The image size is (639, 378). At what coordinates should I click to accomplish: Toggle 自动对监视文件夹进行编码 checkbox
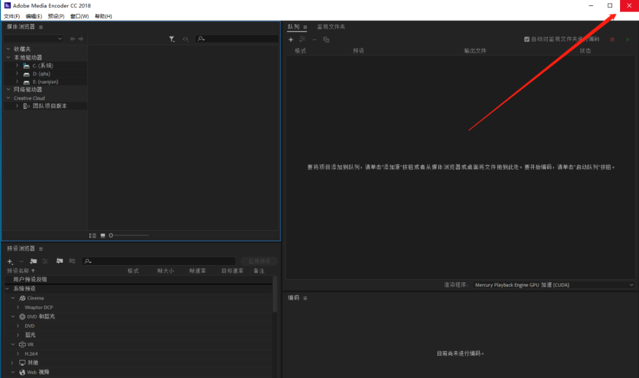click(527, 39)
